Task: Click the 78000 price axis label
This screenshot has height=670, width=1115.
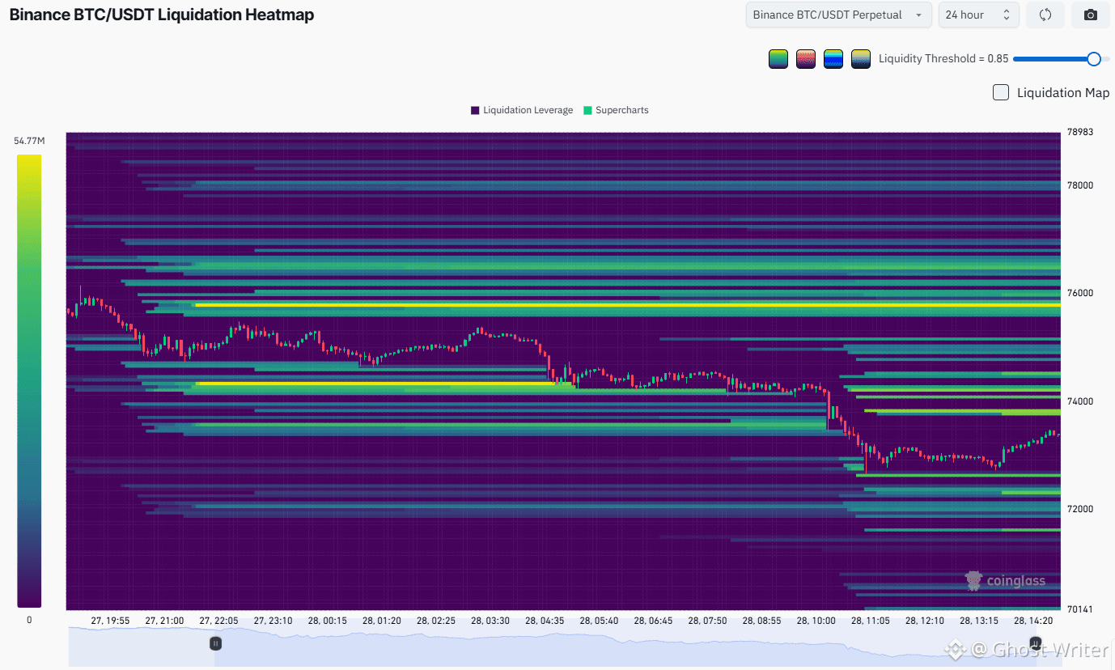Action: click(1080, 185)
